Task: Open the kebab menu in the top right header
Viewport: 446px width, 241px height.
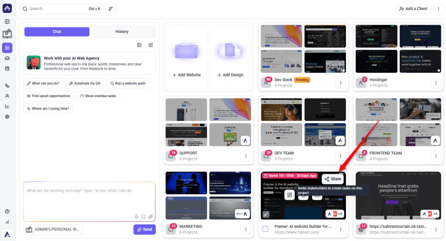Action: click(438, 9)
